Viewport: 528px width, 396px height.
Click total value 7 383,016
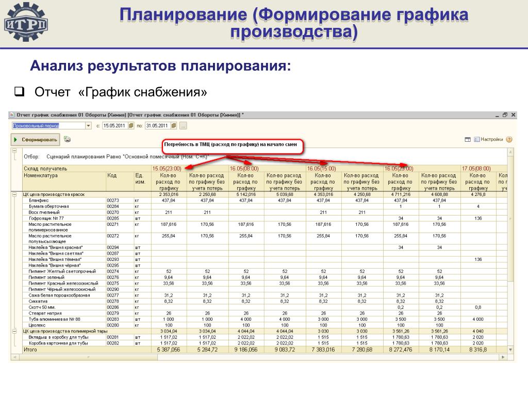click(x=323, y=350)
